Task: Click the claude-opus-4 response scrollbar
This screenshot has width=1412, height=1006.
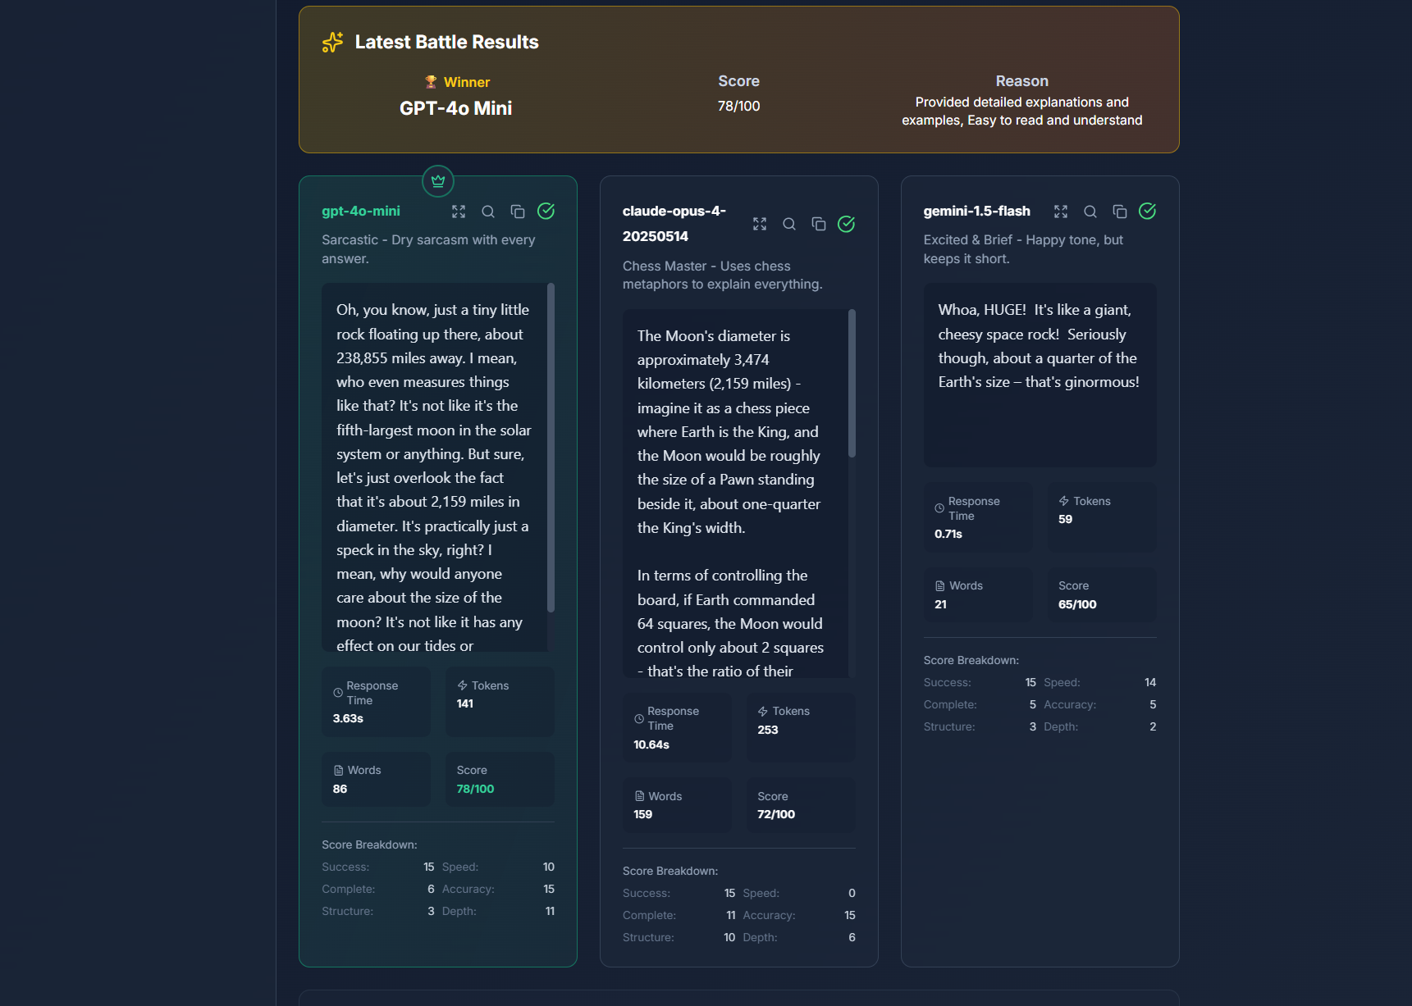Action: pyautogui.click(x=852, y=384)
